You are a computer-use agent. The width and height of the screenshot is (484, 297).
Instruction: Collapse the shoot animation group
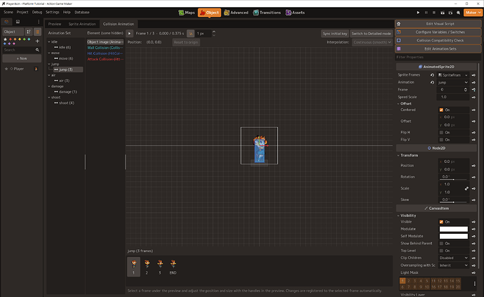(49, 98)
